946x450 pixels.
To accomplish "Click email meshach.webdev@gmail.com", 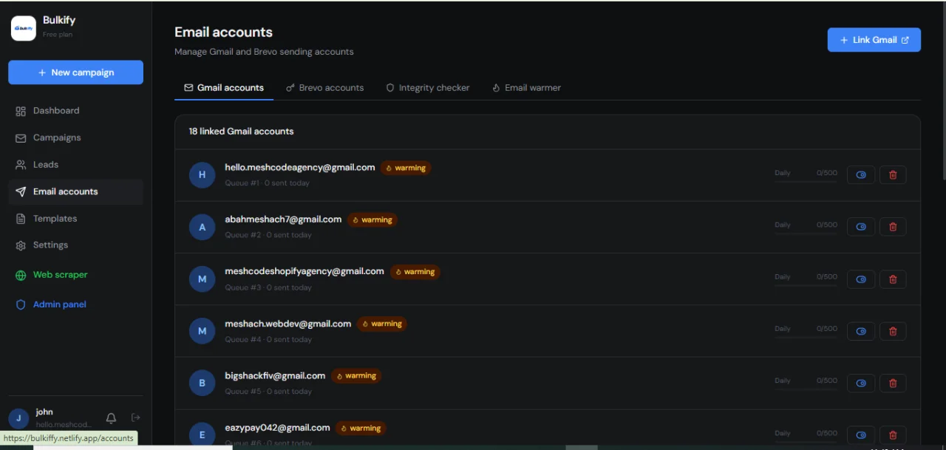I will [288, 324].
